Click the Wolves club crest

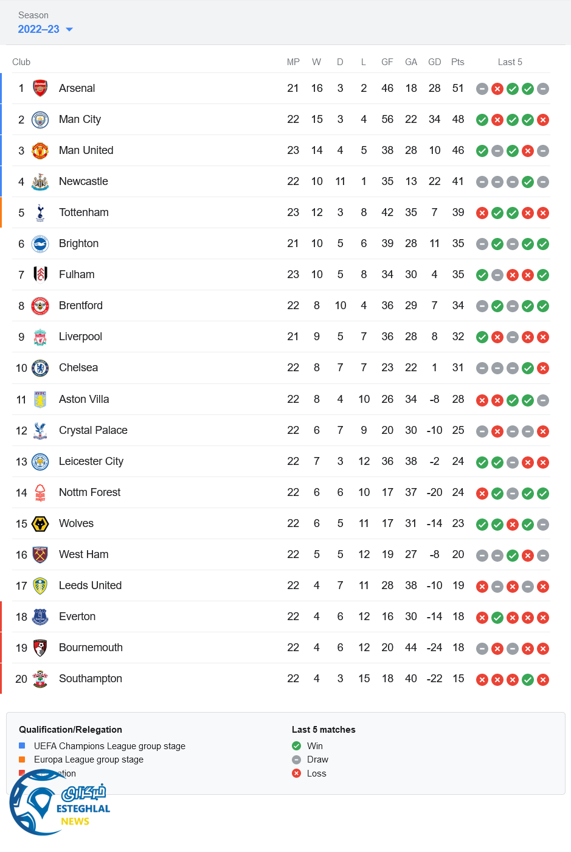tap(40, 523)
